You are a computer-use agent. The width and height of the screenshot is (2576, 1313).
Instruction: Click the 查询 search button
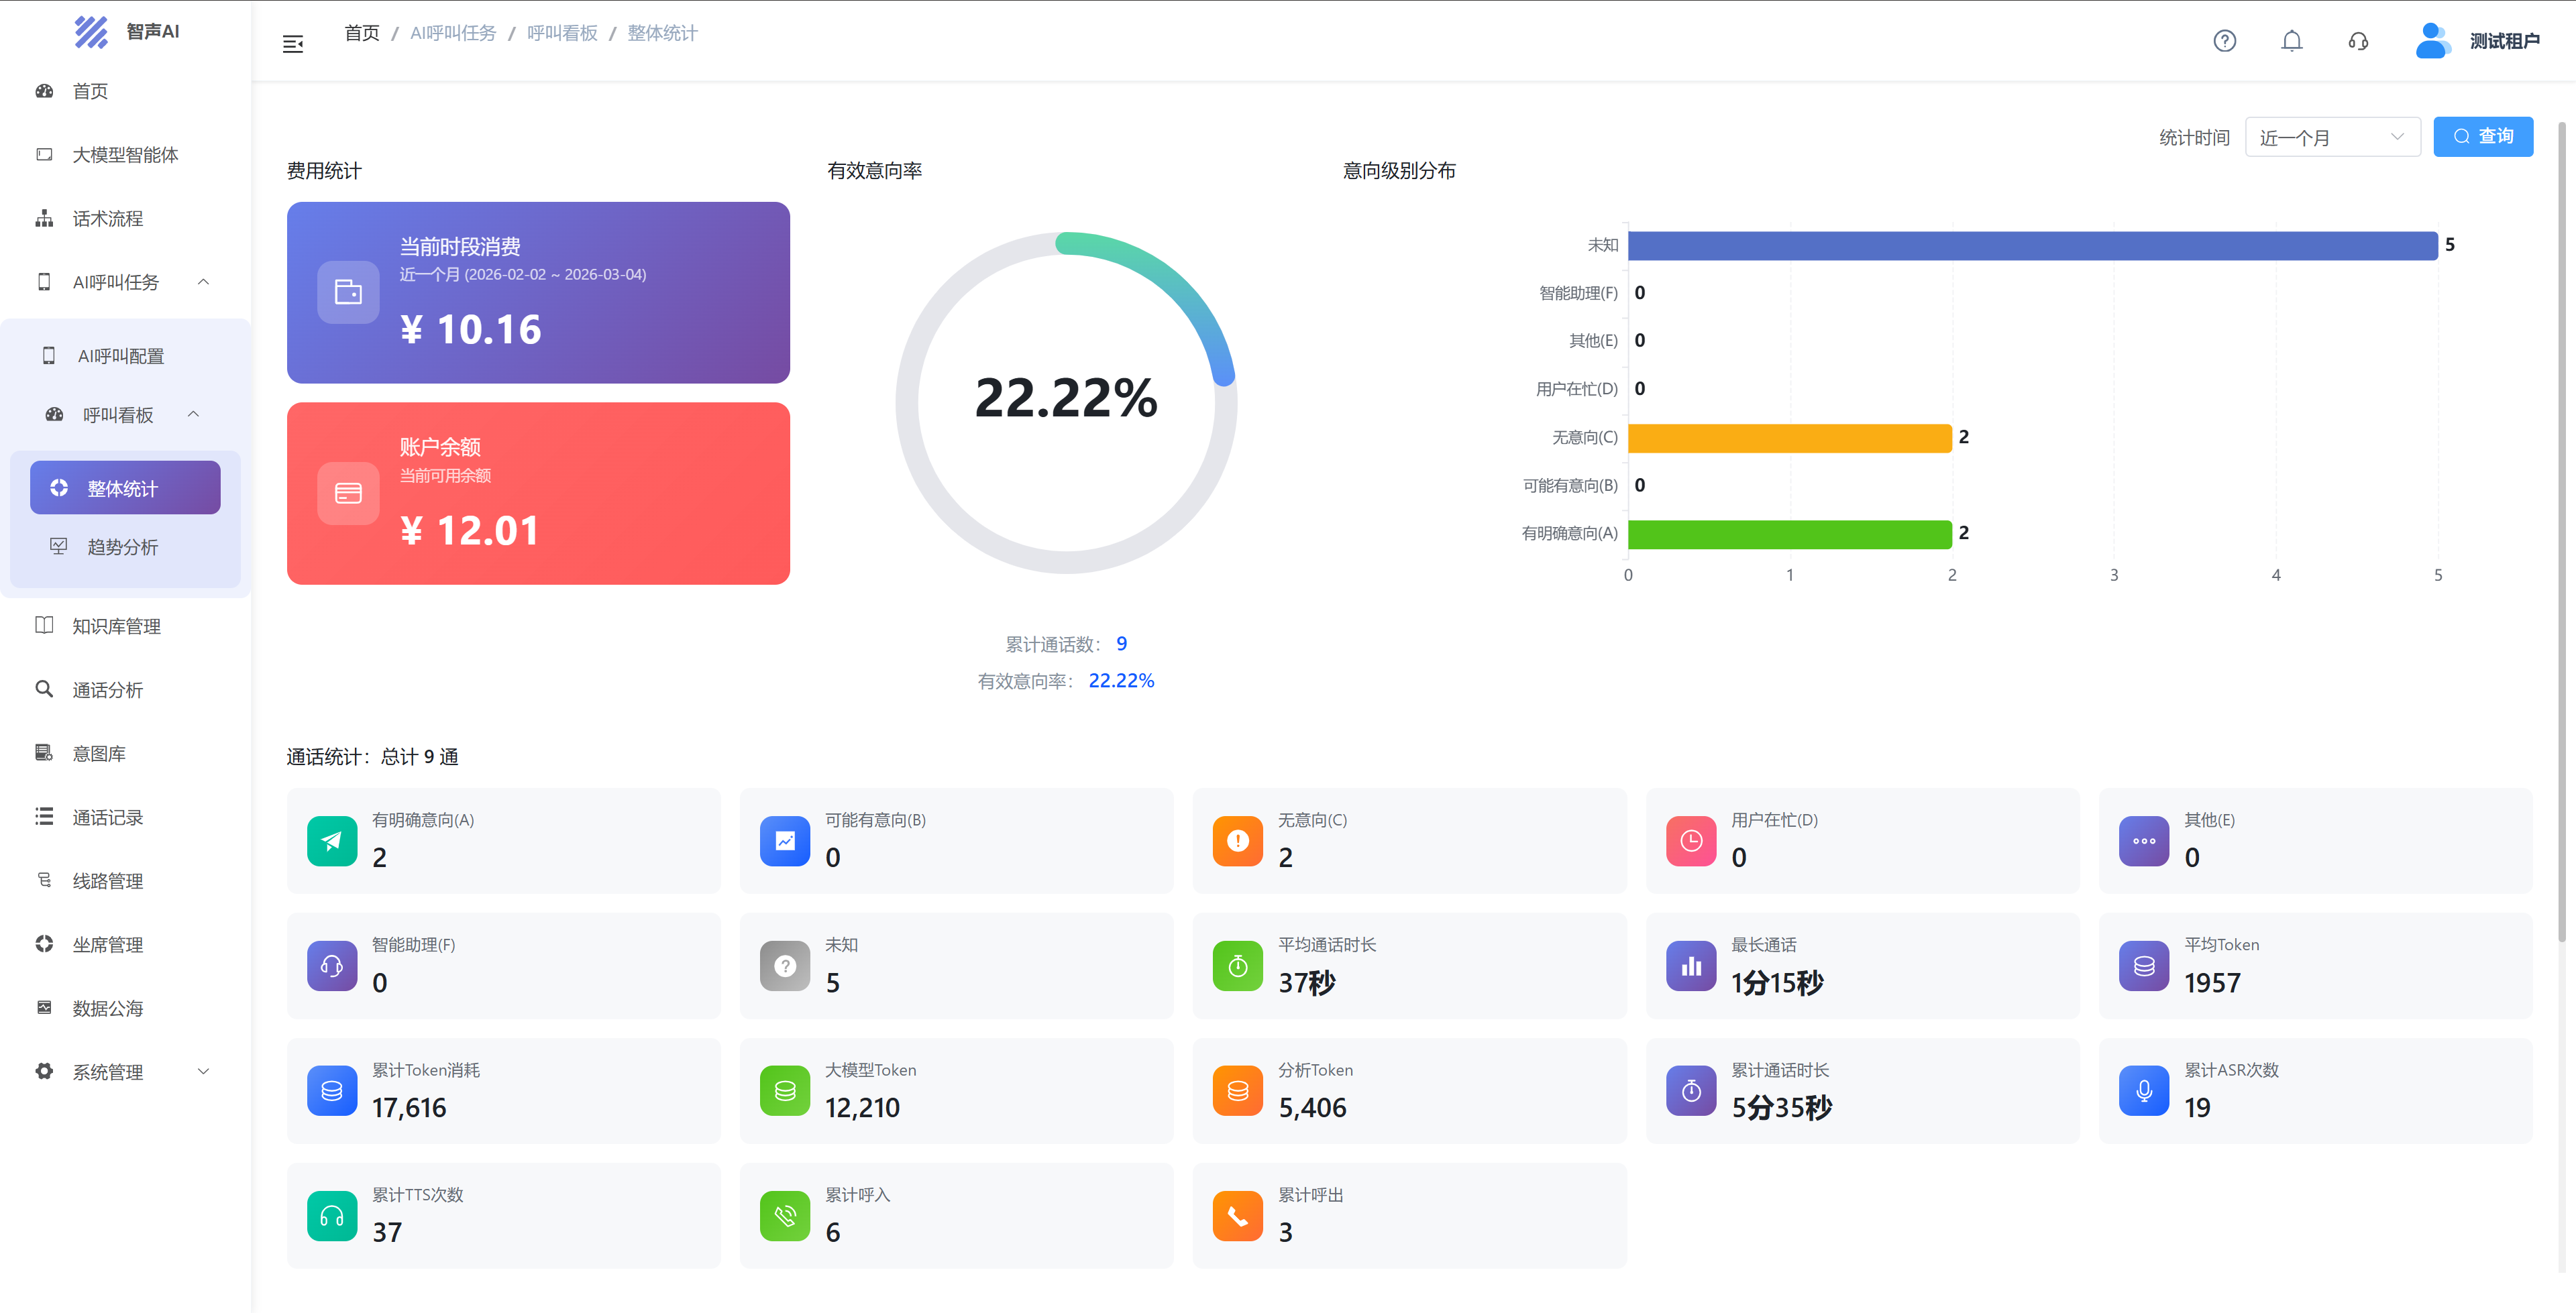(2482, 137)
